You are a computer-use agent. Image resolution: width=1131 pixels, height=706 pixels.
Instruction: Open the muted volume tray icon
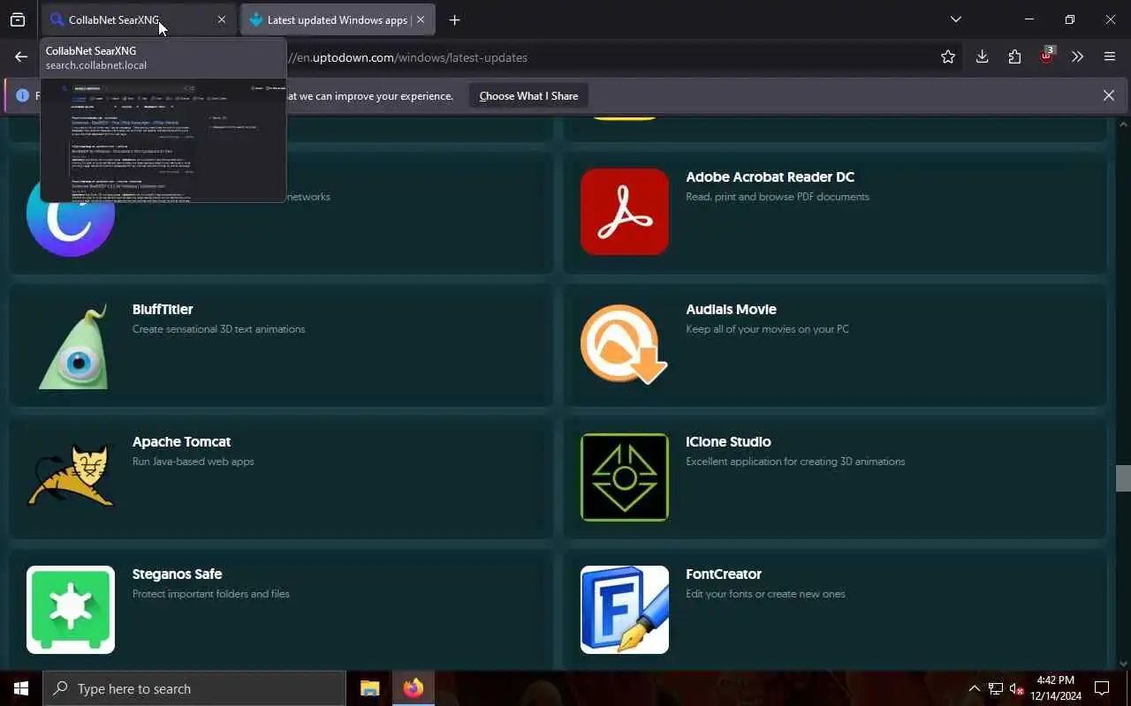tap(1017, 688)
